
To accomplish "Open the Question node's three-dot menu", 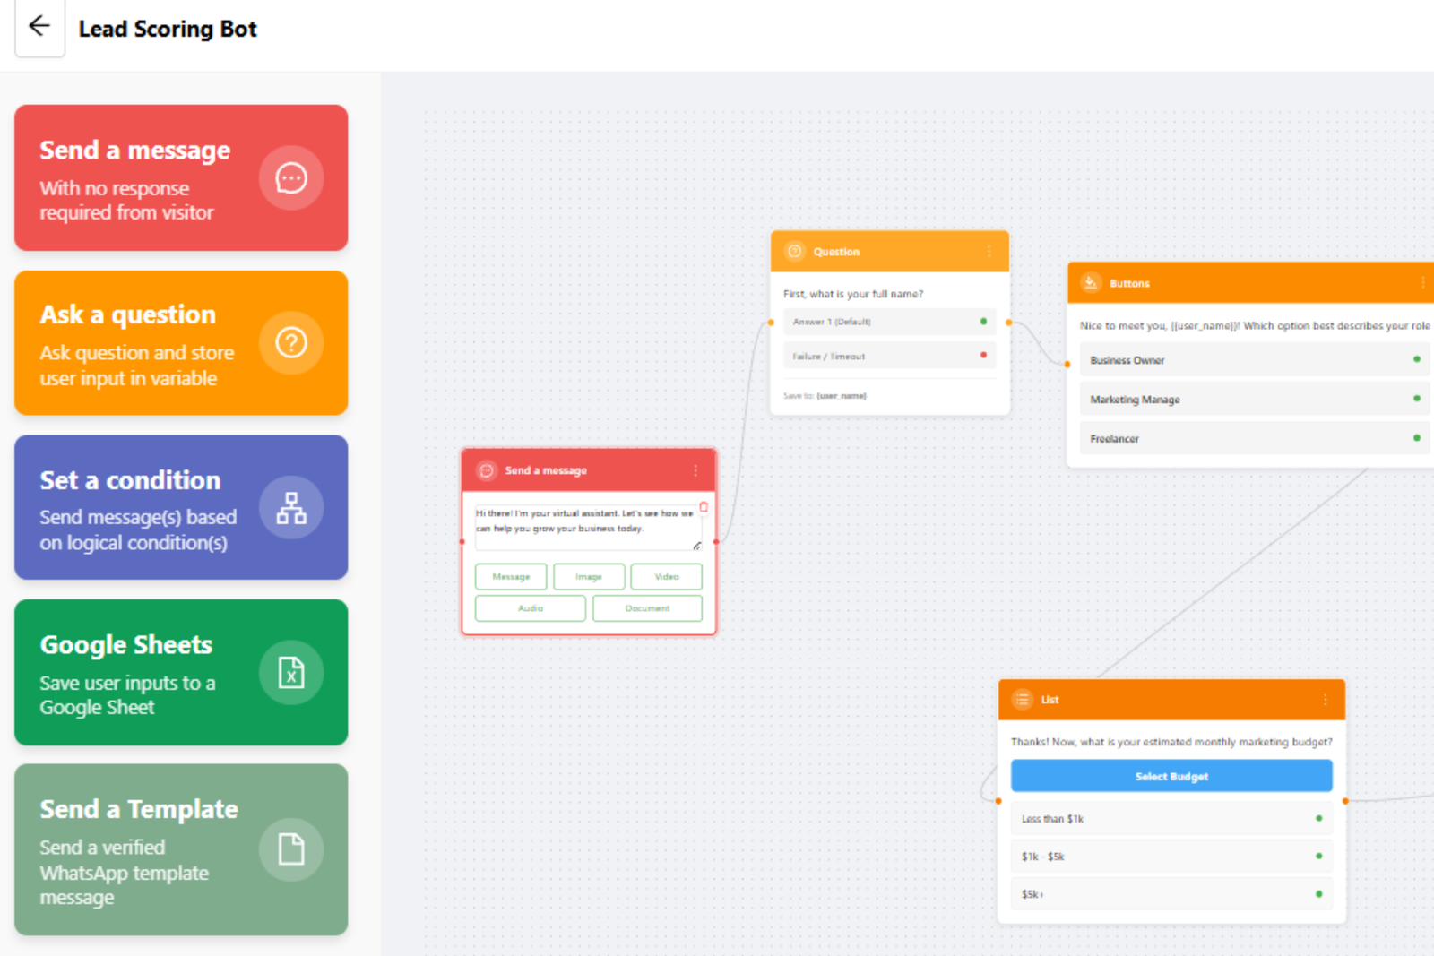I will coord(989,252).
